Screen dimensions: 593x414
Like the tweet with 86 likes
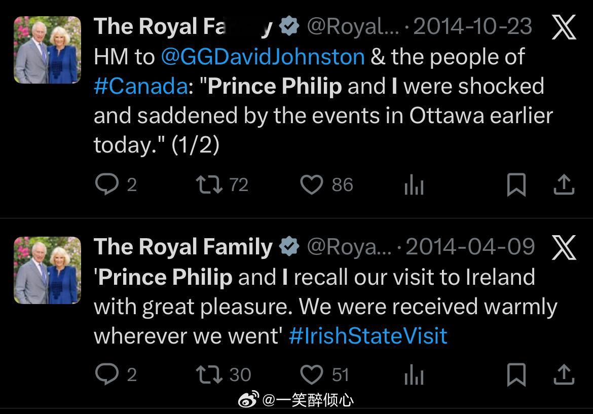coord(312,185)
